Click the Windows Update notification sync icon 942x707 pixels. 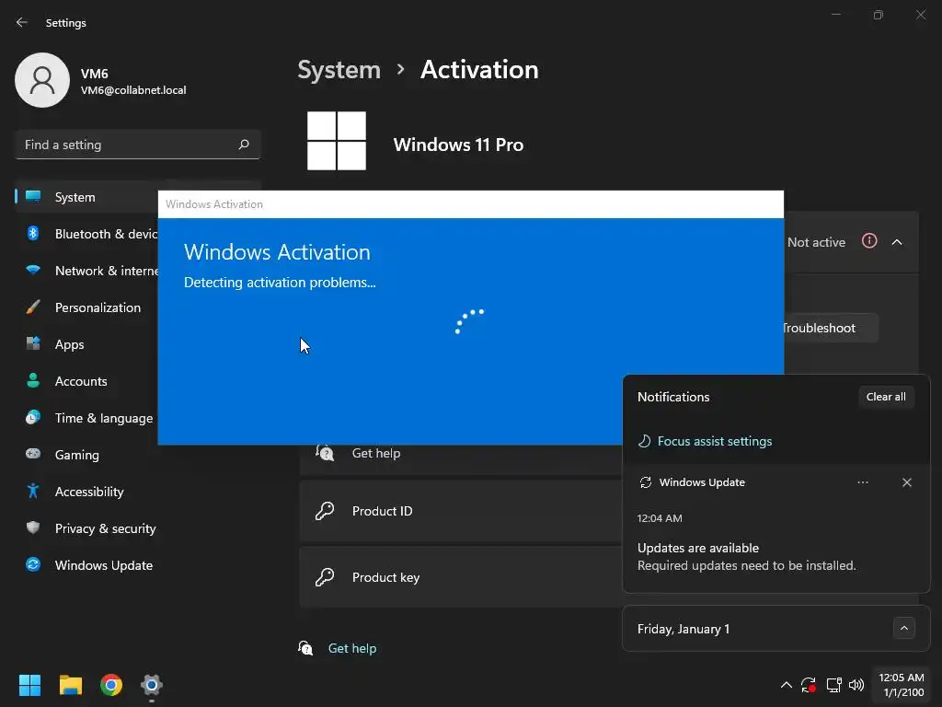click(x=646, y=482)
